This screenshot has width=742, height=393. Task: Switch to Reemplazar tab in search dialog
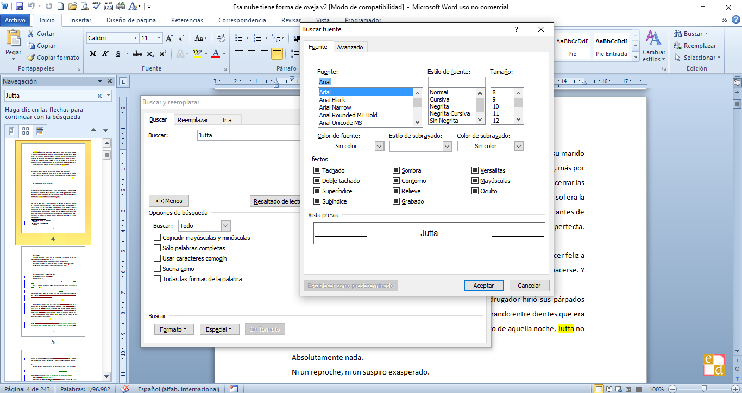pos(193,120)
